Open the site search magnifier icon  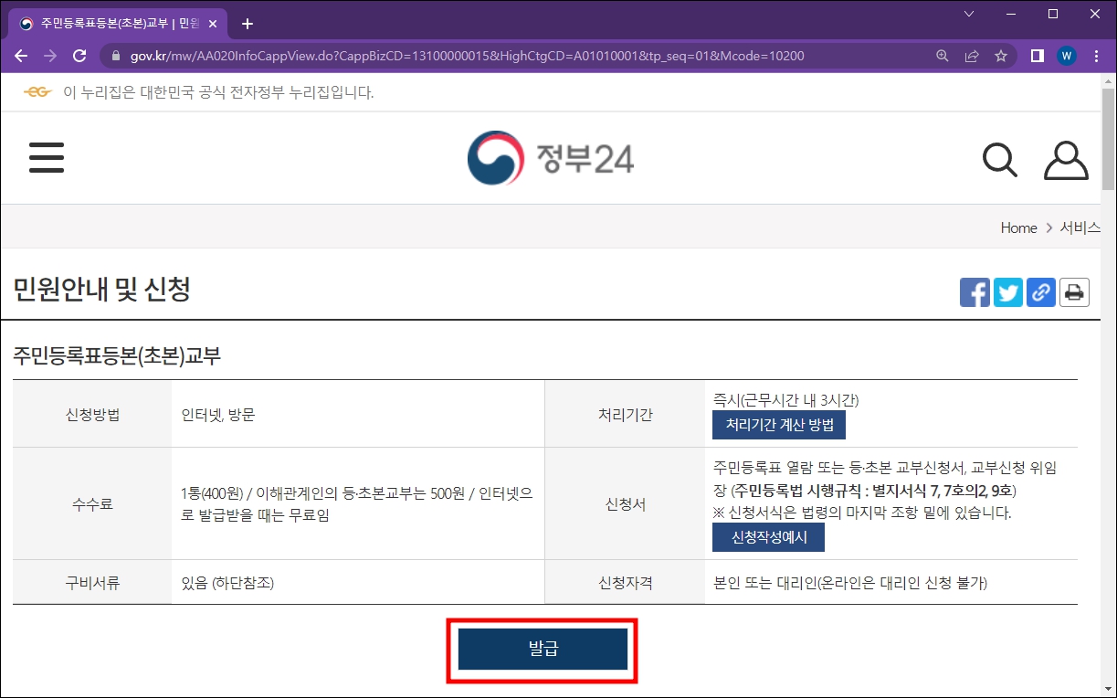tap(999, 160)
